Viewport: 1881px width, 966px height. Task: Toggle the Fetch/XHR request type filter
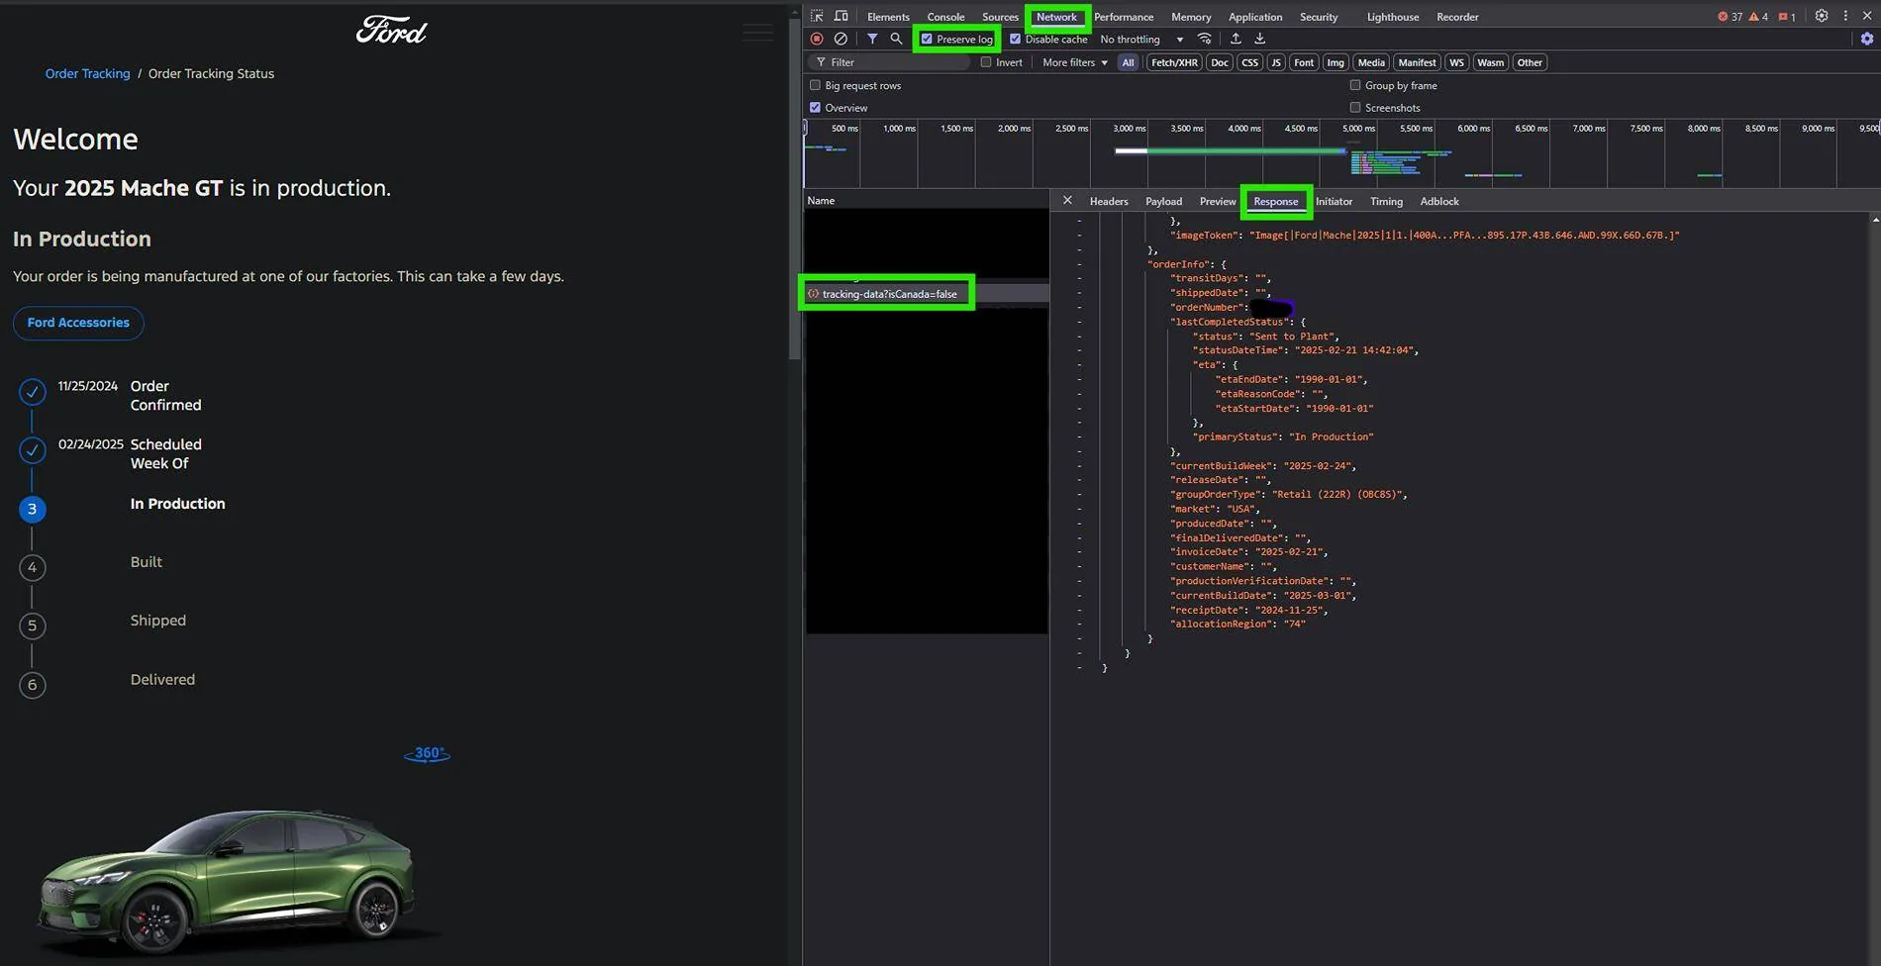click(x=1174, y=62)
